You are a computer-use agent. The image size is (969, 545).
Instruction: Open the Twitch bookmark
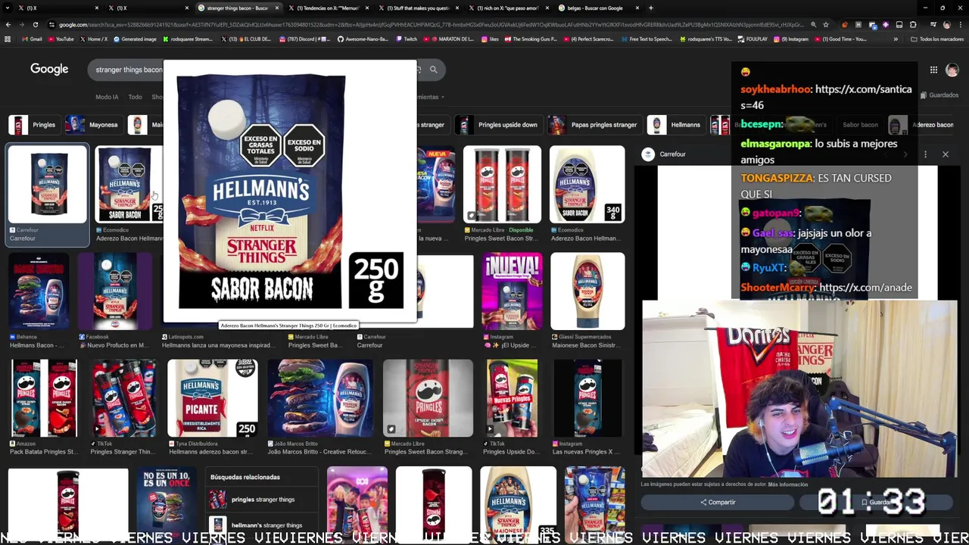coord(406,39)
